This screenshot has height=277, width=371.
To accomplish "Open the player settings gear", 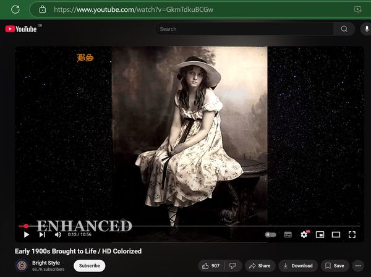I will coord(304,234).
